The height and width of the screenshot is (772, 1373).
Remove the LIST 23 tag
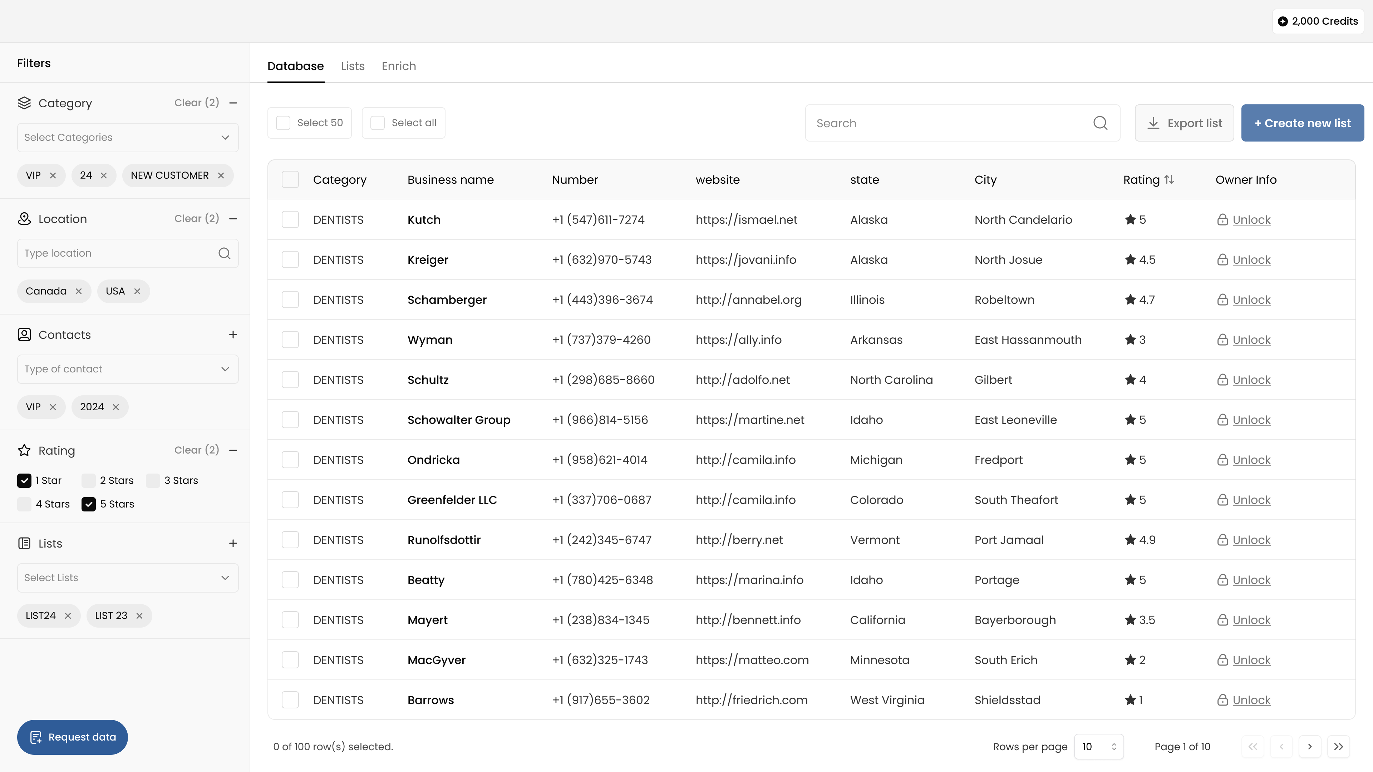coord(139,616)
